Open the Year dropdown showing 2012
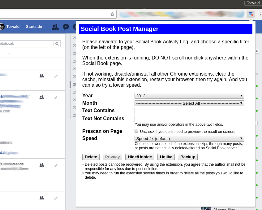 189,96
